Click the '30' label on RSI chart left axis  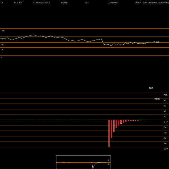pyautogui.click(x=2, y=50)
